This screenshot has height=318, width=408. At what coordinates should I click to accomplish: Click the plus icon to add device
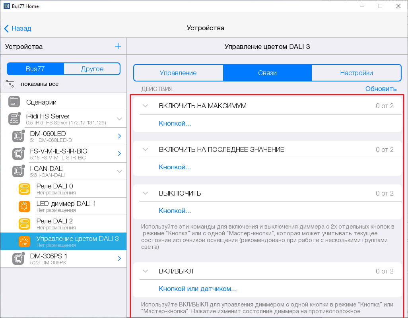pos(118,47)
